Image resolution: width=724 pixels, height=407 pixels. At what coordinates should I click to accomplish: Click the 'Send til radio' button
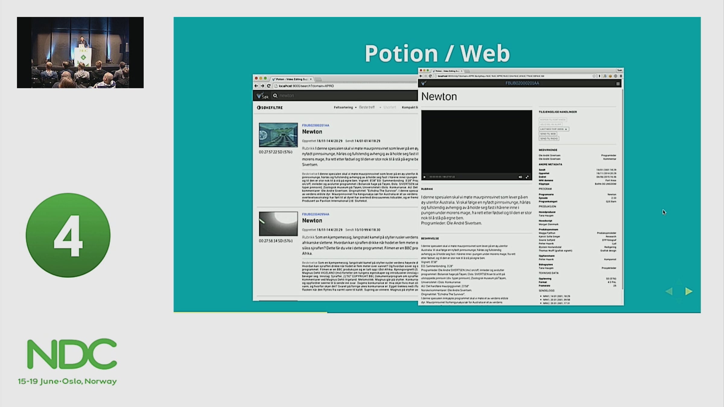tap(549, 139)
